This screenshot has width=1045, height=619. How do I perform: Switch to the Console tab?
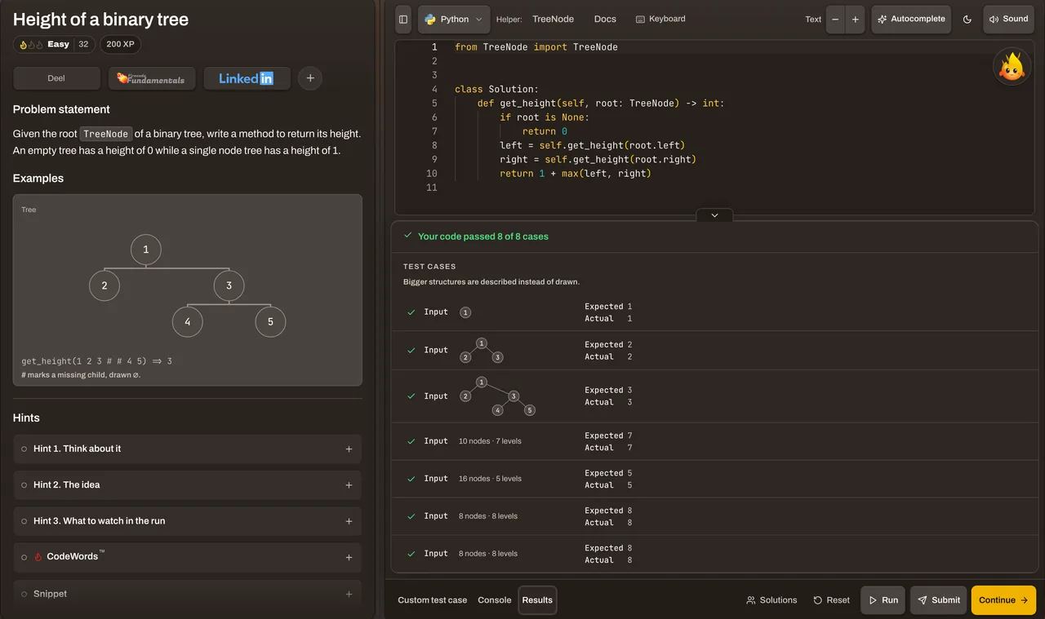[495, 600]
